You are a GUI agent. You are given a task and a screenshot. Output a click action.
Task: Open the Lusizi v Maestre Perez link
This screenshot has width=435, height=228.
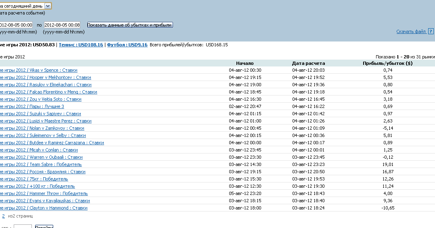(x=46, y=121)
